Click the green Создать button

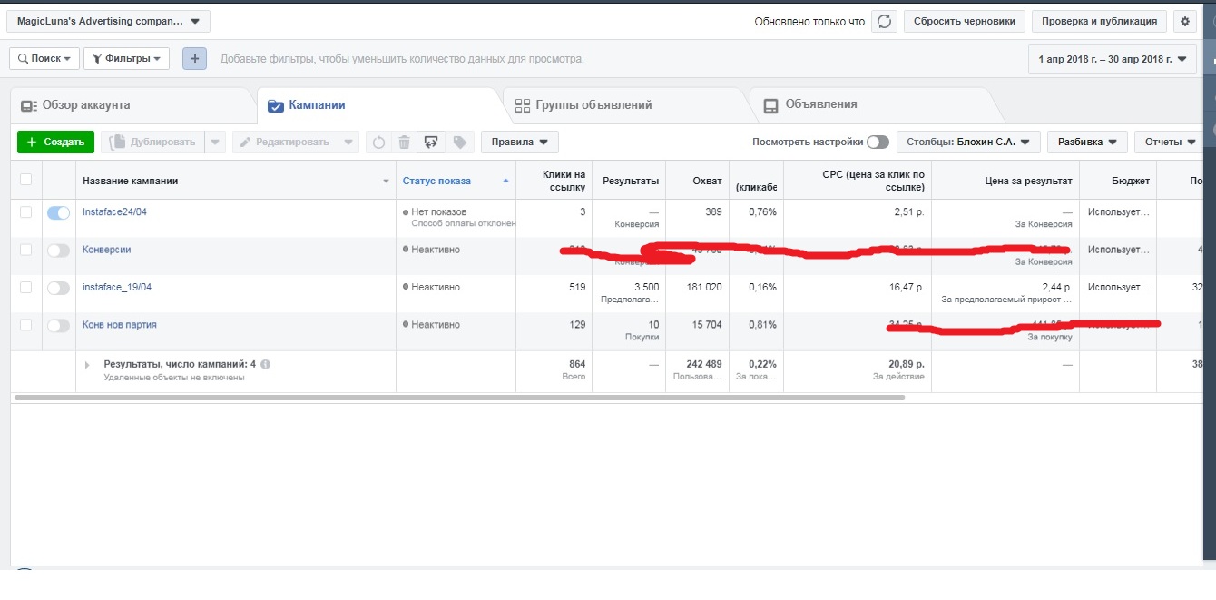click(x=55, y=142)
